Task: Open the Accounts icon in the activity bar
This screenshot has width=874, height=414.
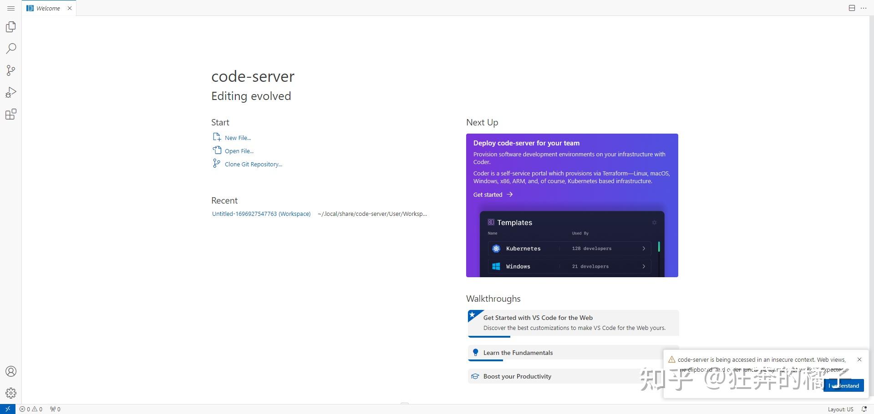Action: click(x=11, y=371)
